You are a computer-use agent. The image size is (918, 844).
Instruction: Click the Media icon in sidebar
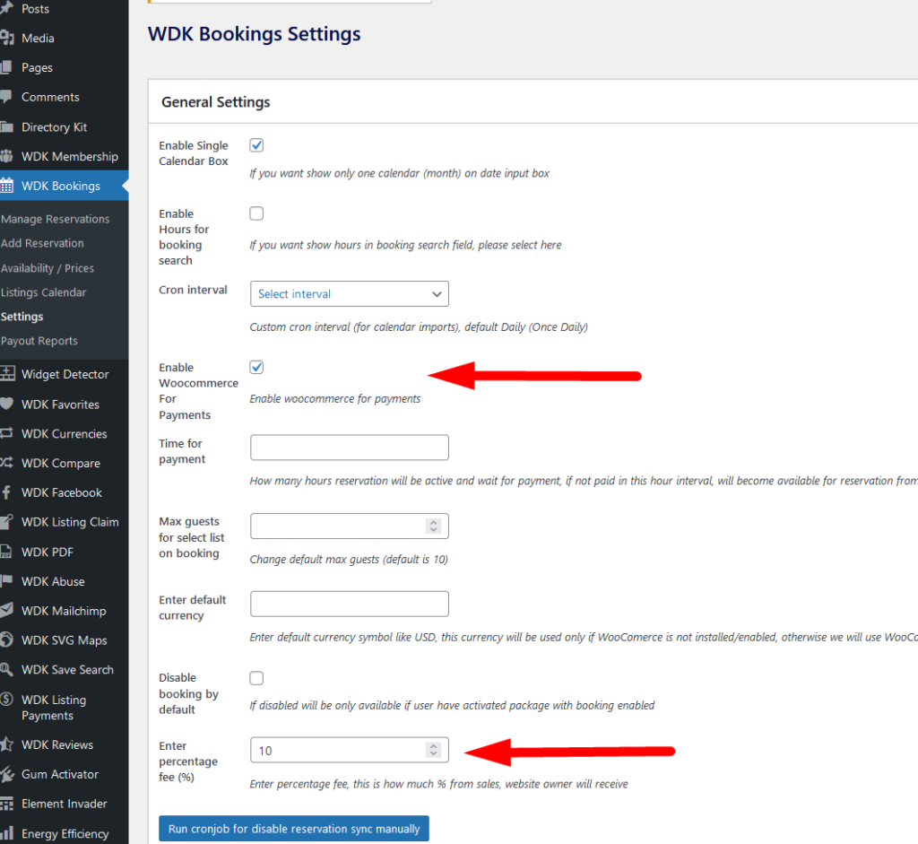point(6,38)
